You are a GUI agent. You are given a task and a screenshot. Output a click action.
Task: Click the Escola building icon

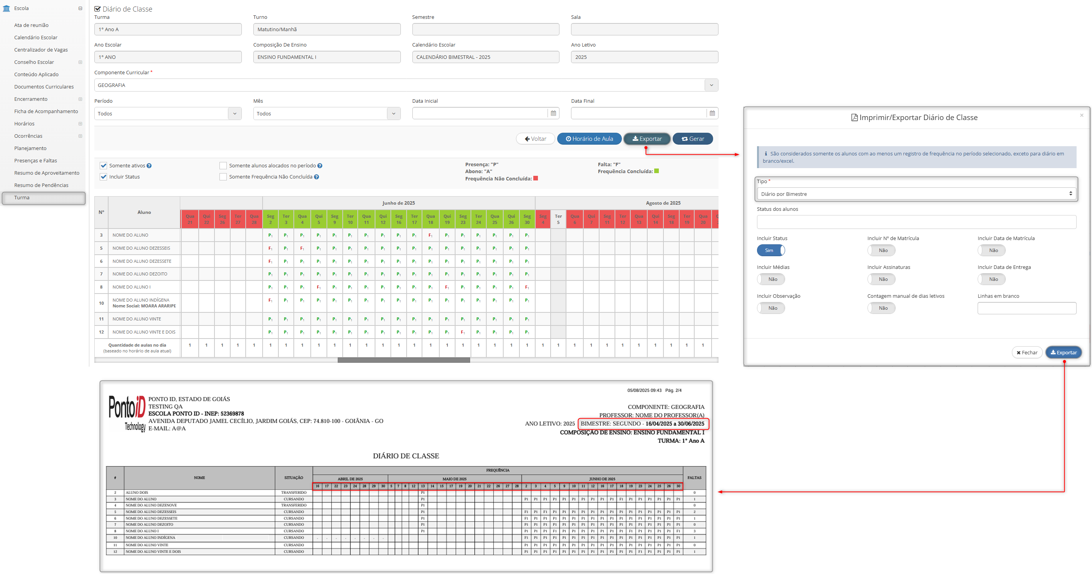(7, 8)
